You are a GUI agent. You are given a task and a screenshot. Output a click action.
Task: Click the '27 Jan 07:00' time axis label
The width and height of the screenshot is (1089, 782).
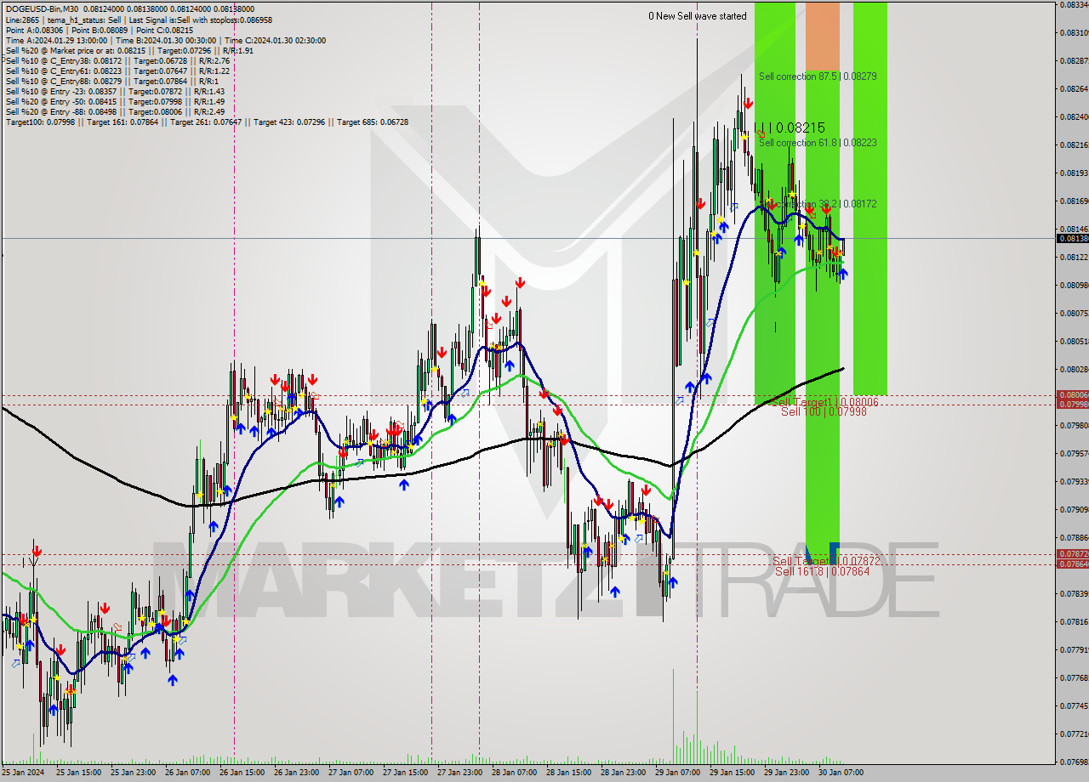[351, 773]
